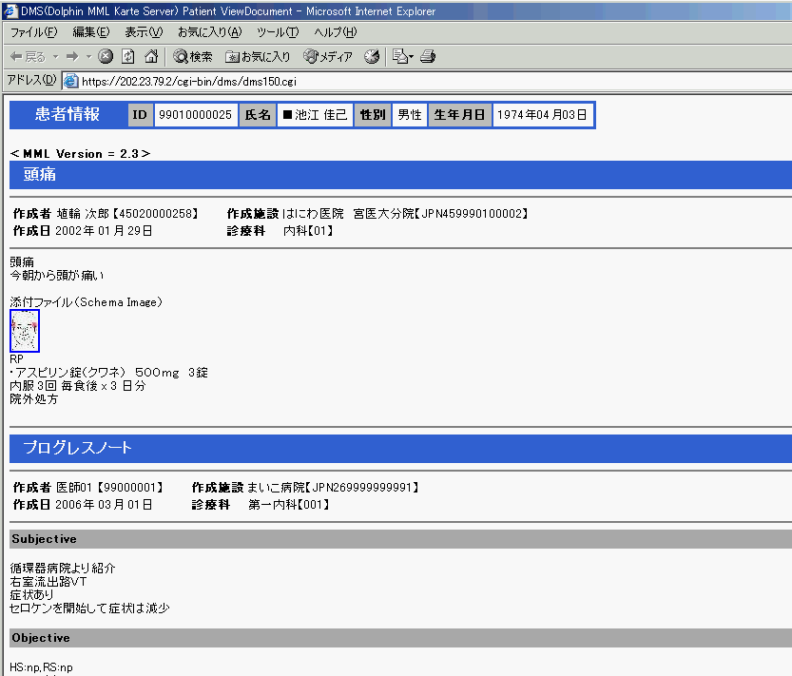Image resolution: width=792 pixels, height=676 pixels.
Task: Open the ヘルプ(H) menu
Action: click(x=335, y=32)
